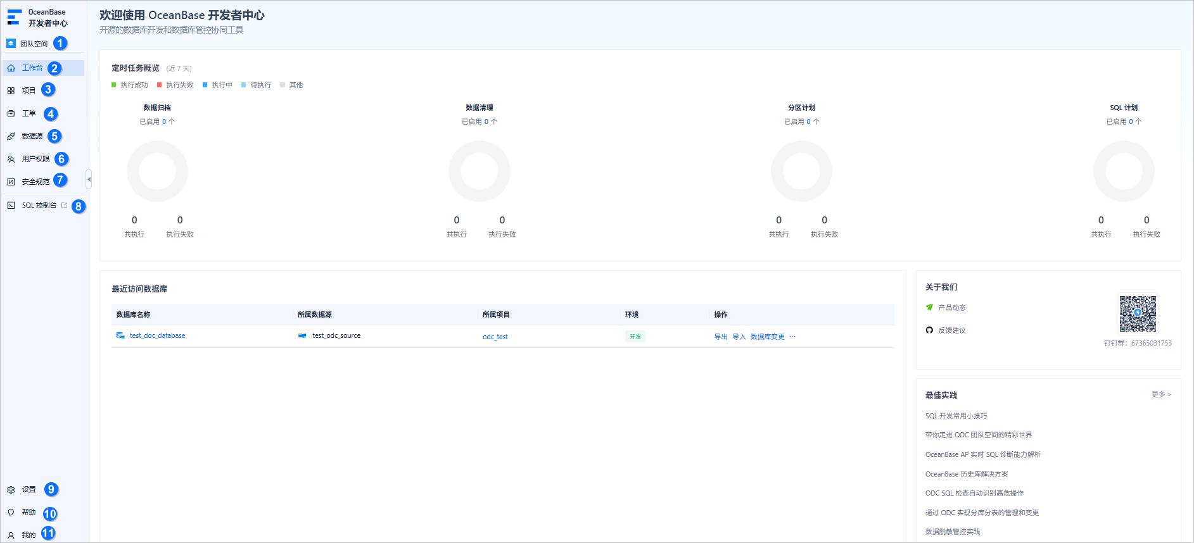Click the 已启用 0 count under 数据归档
1194x543 pixels.
tap(157, 122)
